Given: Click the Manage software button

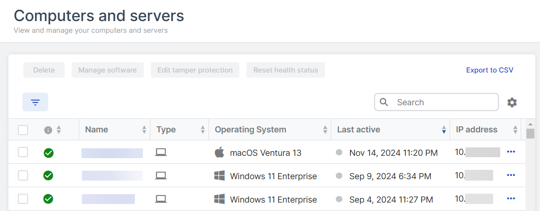Looking at the screenshot, I should pyautogui.click(x=108, y=70).
